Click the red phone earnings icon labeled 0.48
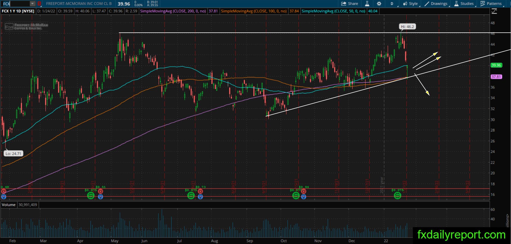511x244 pixels. tap(4, 191)
